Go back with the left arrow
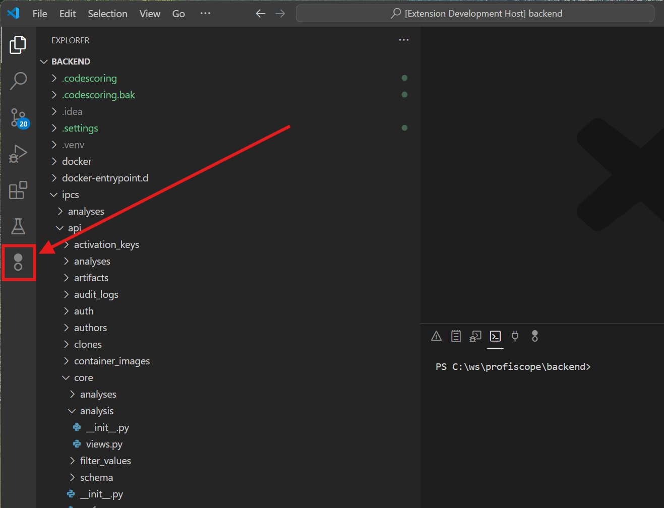The width and height of the screenshot is (664, 508). click(261, 14)
